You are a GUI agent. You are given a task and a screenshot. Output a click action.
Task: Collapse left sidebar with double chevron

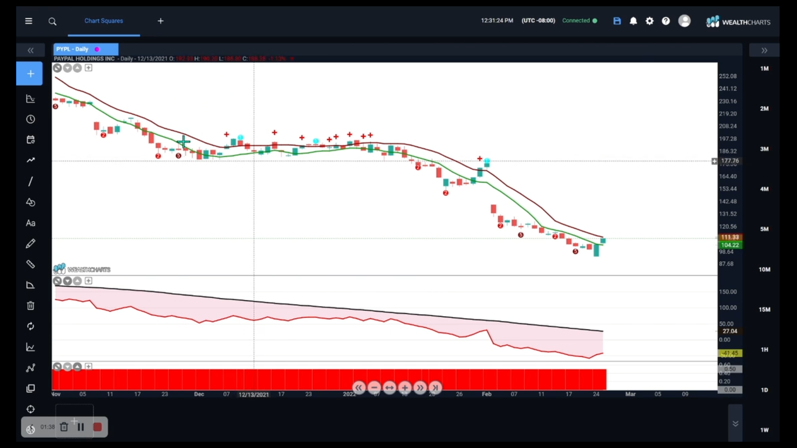pos(30,50)
